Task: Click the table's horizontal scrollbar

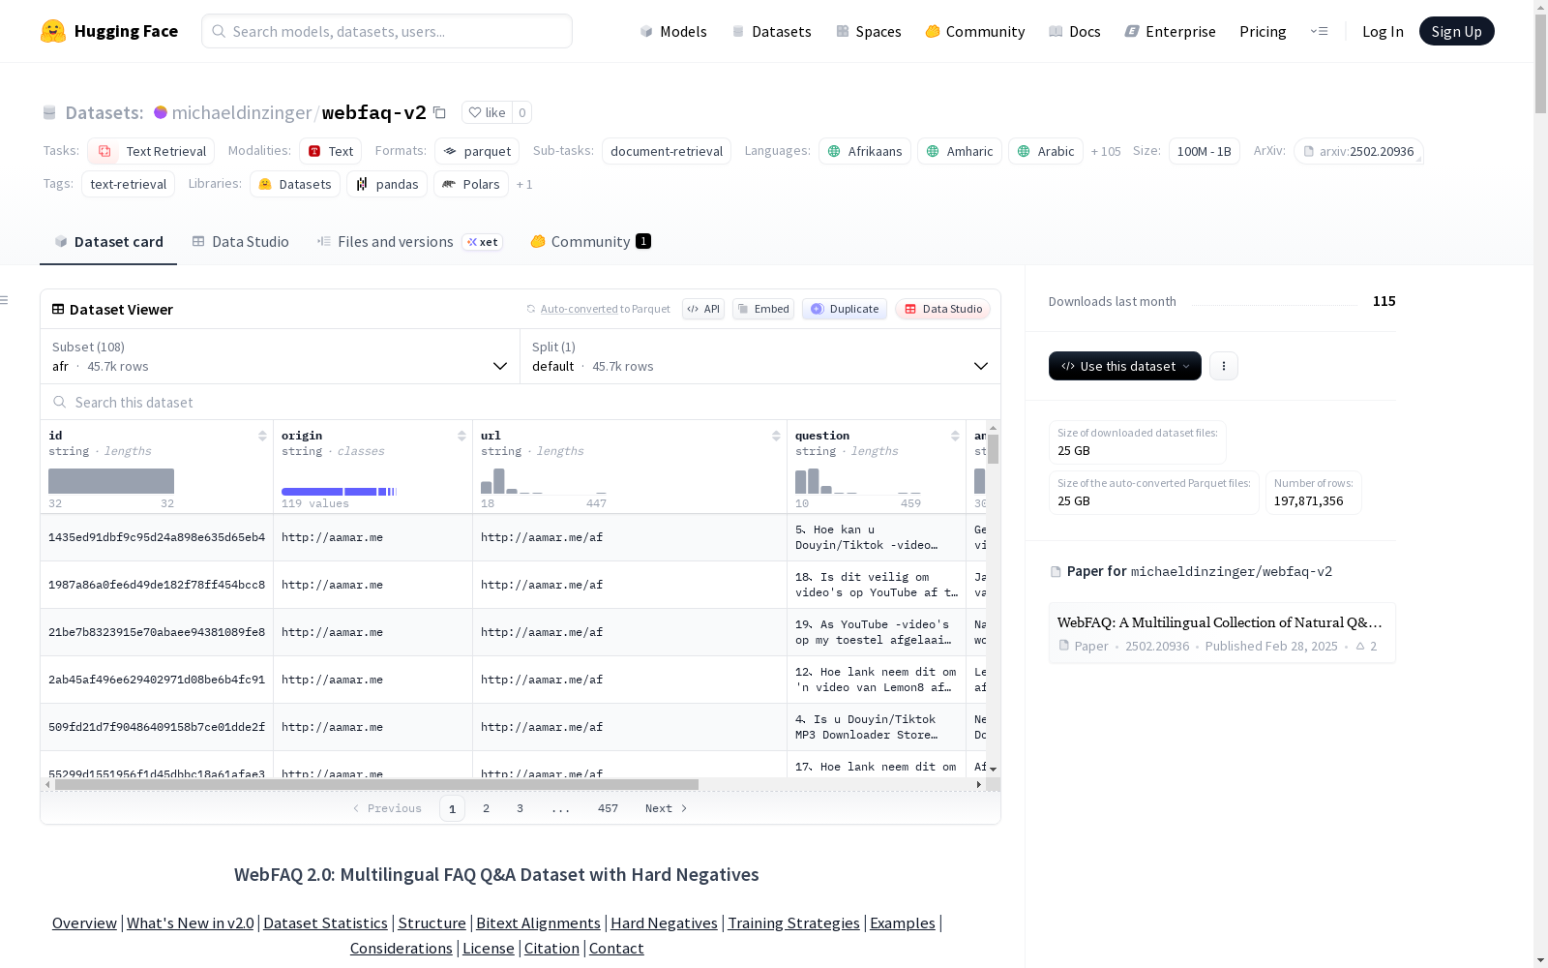Action: pos(376,784)
